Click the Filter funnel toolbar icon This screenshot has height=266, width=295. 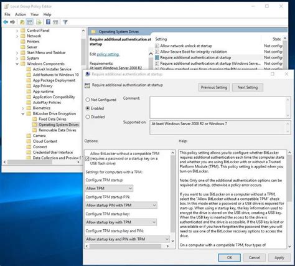(65, 22)
